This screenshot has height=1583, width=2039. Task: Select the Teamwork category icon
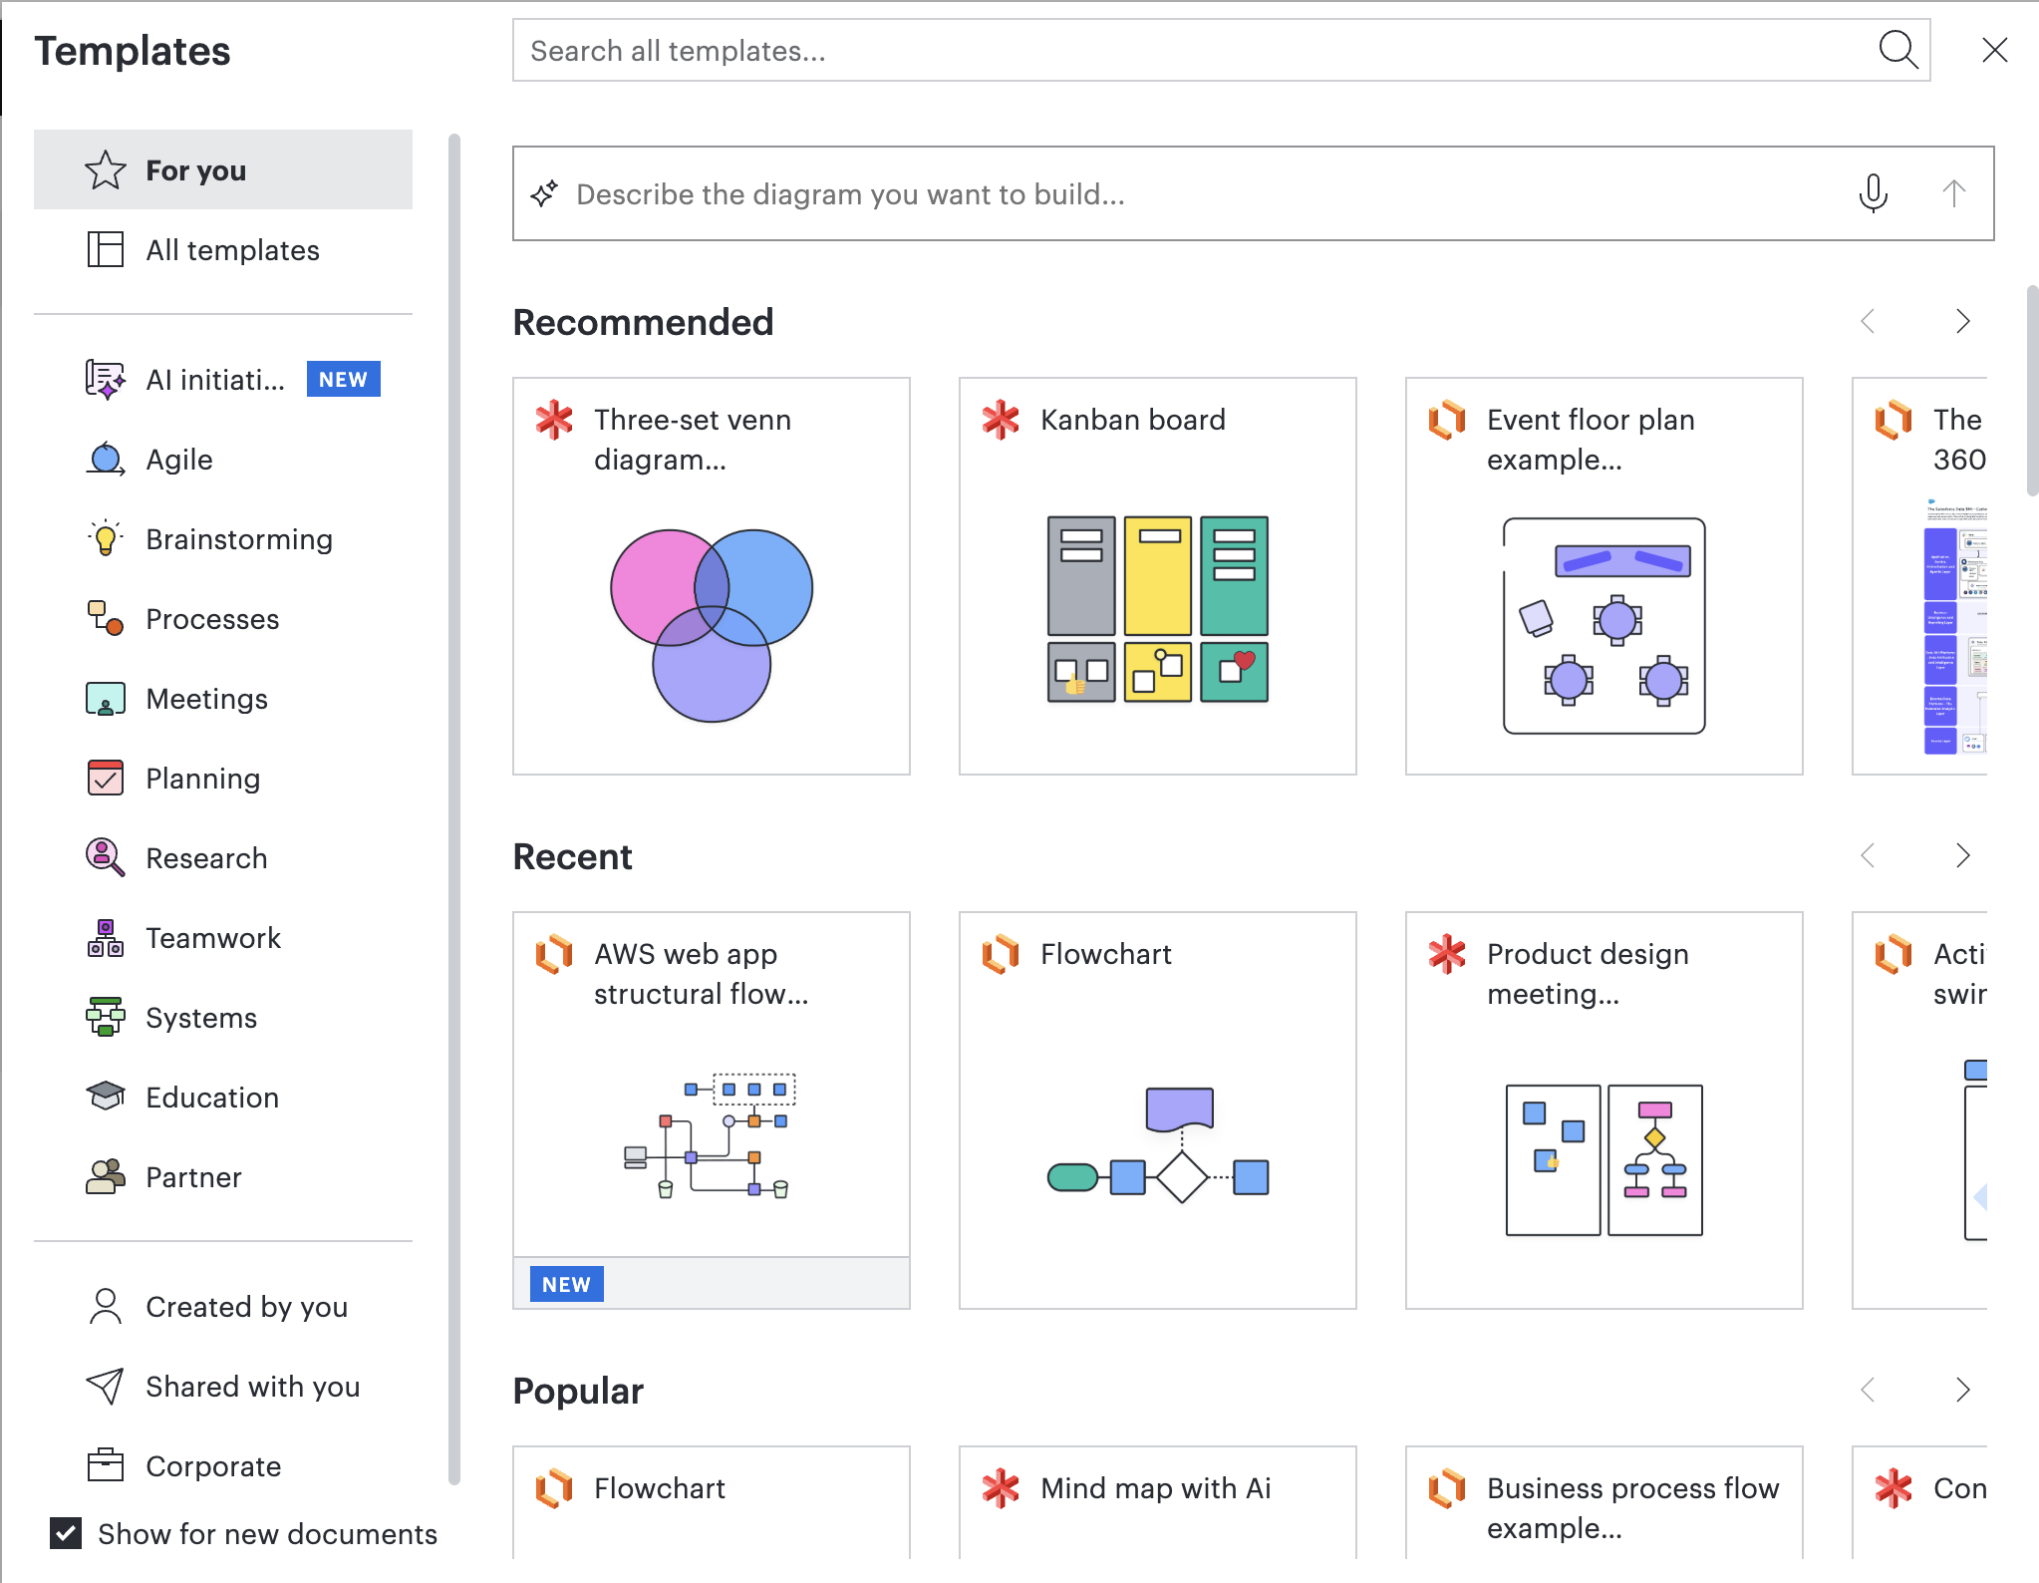point(106,938)
